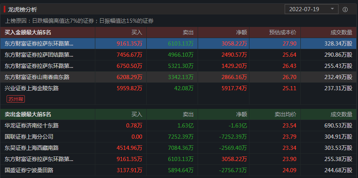The width and height of the screenshot is (358, 178).
Task: Sort by 卖出均价 column header
Action: click(285, 114)
